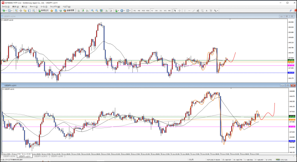
Task: Click the 新規注文 New Order button
Action: point(44,11)
